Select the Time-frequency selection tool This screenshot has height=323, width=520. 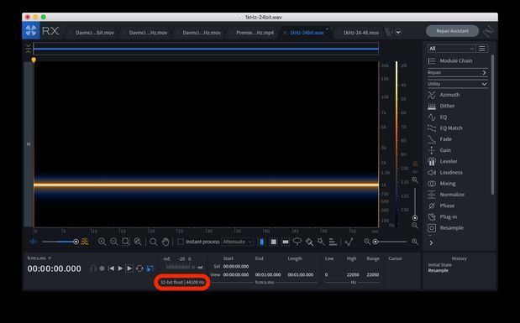pos(274,242)
